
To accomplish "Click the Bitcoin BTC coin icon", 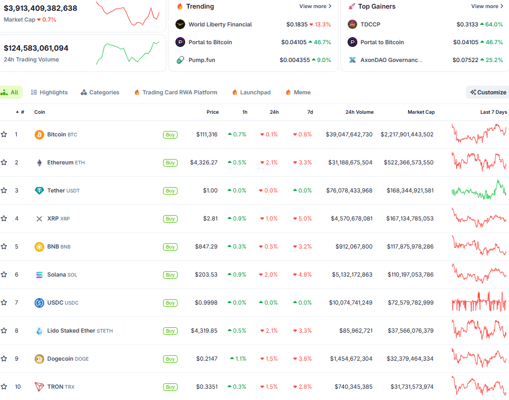I will tap(39, 134).
